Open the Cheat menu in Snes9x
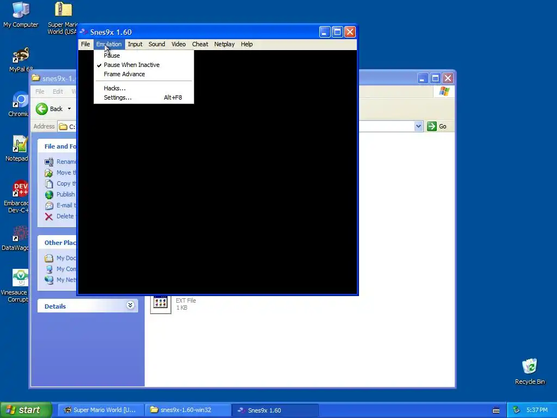Viewport: 557px width, 418px height. (x=200, y=44)
